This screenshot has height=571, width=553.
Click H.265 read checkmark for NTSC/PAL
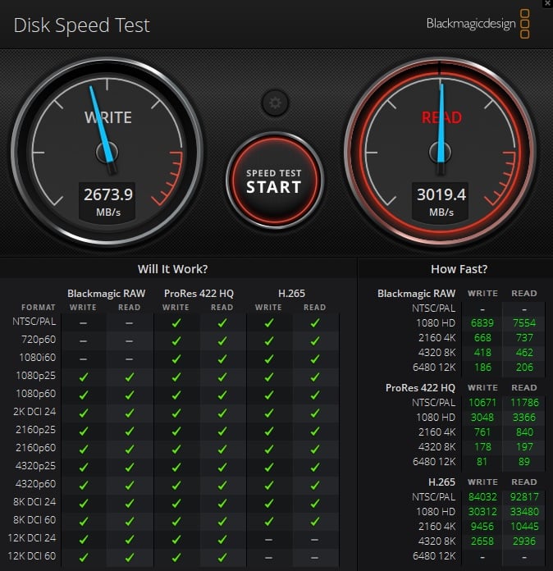tap(315, 323)
